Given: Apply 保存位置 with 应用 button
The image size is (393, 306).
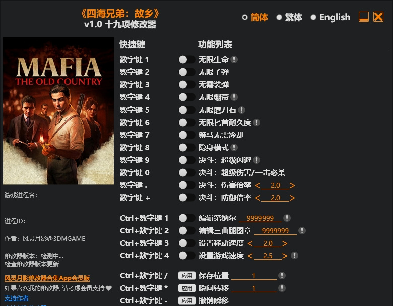Looking at the screenshot, I should click(187, 275).
